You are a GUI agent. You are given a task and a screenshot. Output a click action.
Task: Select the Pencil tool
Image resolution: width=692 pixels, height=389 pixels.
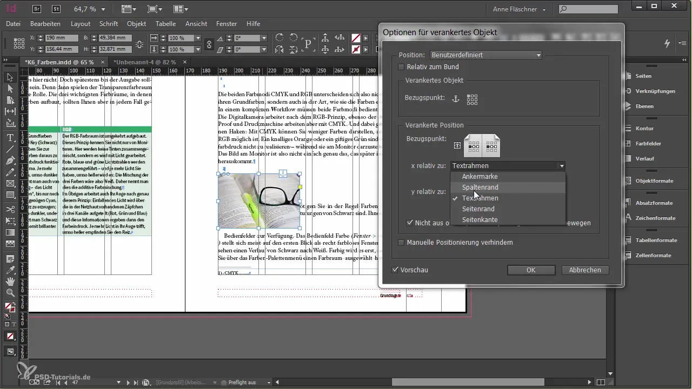click(x=10, y=172)
